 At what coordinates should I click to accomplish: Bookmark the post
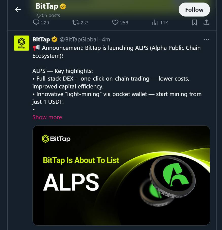point(194,23)
